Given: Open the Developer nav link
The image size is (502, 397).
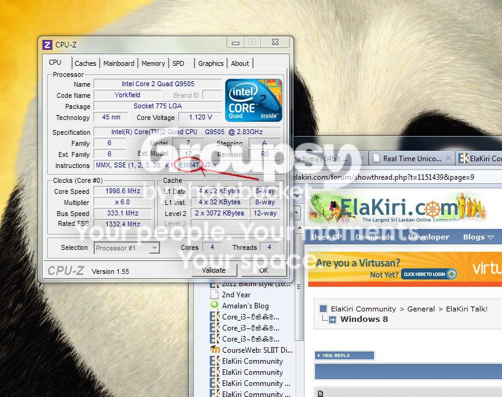Looking at the screenshot, I should (428, 237).
